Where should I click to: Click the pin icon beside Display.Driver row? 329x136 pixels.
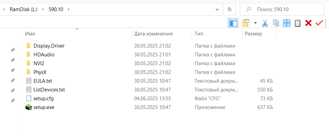tap(13, 50)
